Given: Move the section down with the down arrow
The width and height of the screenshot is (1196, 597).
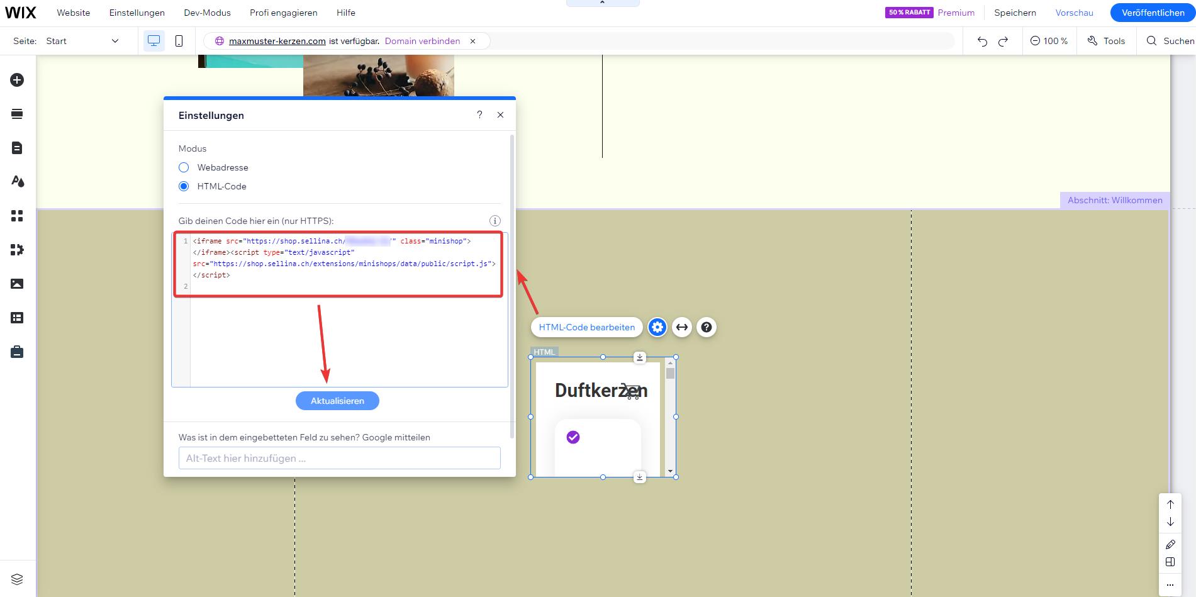Looking at the screenshot, I should 1170,522.
